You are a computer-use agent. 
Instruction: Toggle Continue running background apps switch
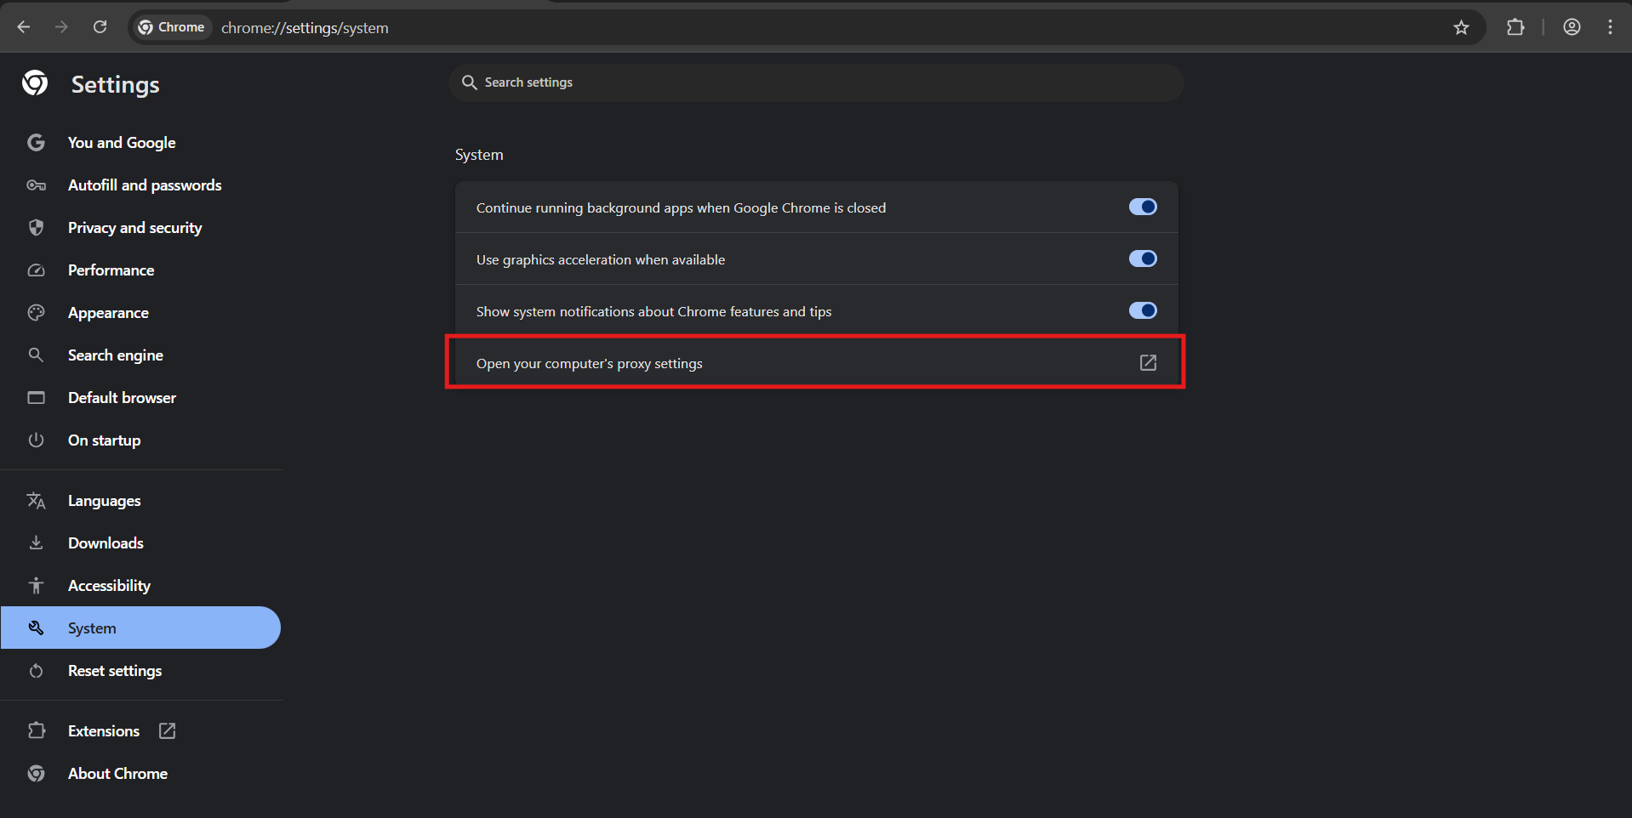pyautogui.click(x=1143, y=207)
